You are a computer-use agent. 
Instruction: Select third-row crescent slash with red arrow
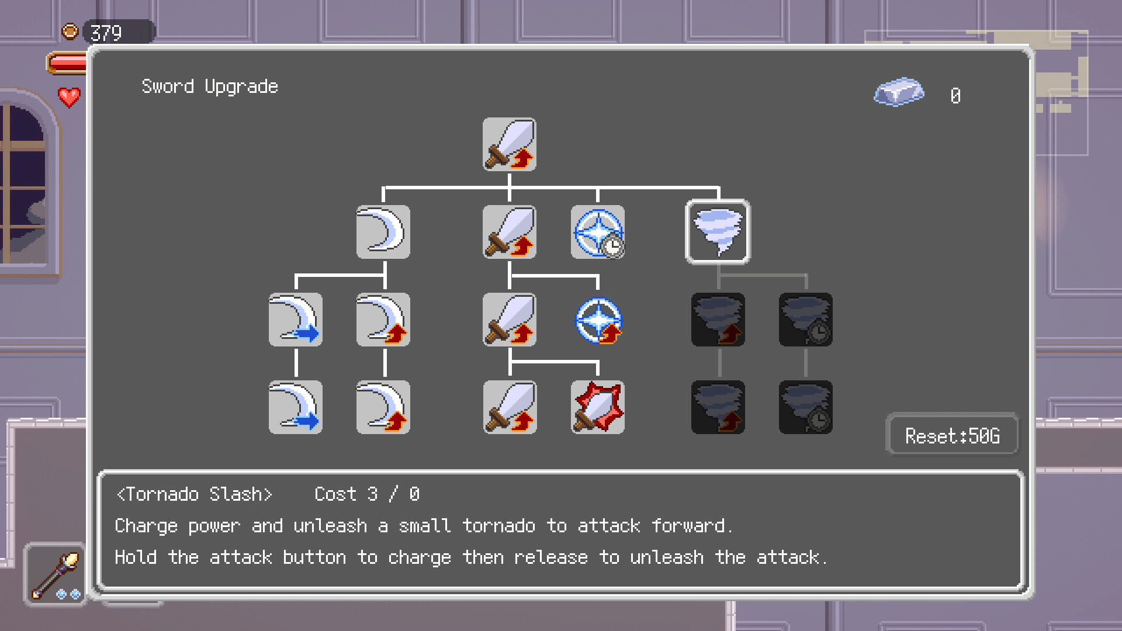point(383,320)
